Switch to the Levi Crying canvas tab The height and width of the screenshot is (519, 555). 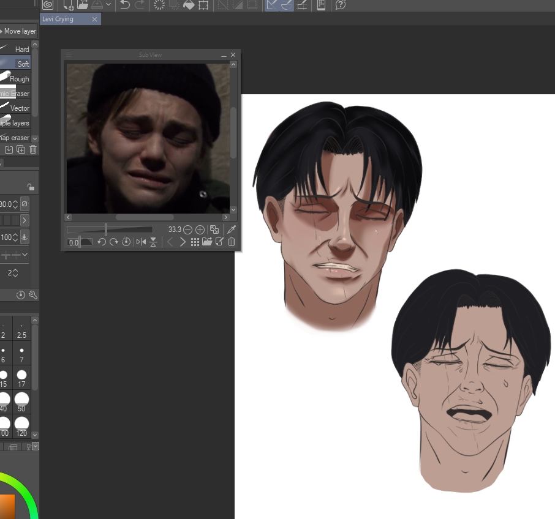[x=58, y=19]
